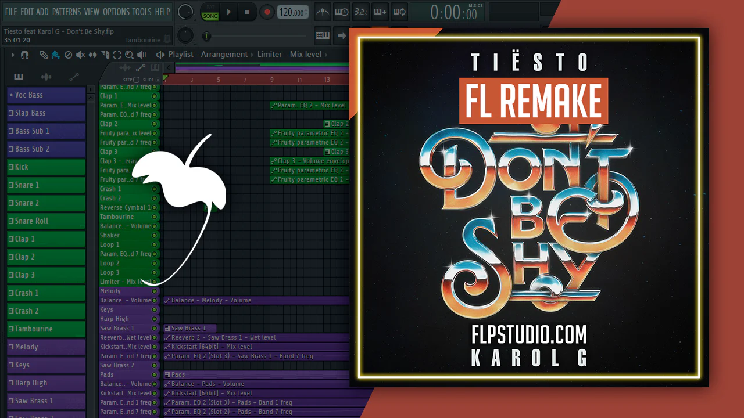Screen dimensions: 744x418
Task: Click the step-edit arrow icon
Action: click(x=341, y=35)
